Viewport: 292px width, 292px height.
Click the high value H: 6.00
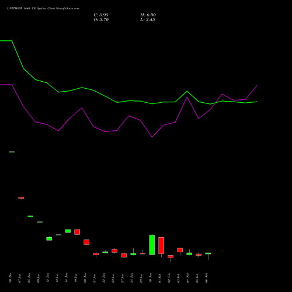(148, 15)
